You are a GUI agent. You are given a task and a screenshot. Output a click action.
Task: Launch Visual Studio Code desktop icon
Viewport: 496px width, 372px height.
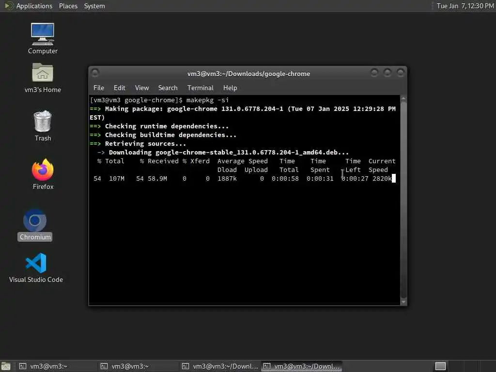tap(36, 267)
